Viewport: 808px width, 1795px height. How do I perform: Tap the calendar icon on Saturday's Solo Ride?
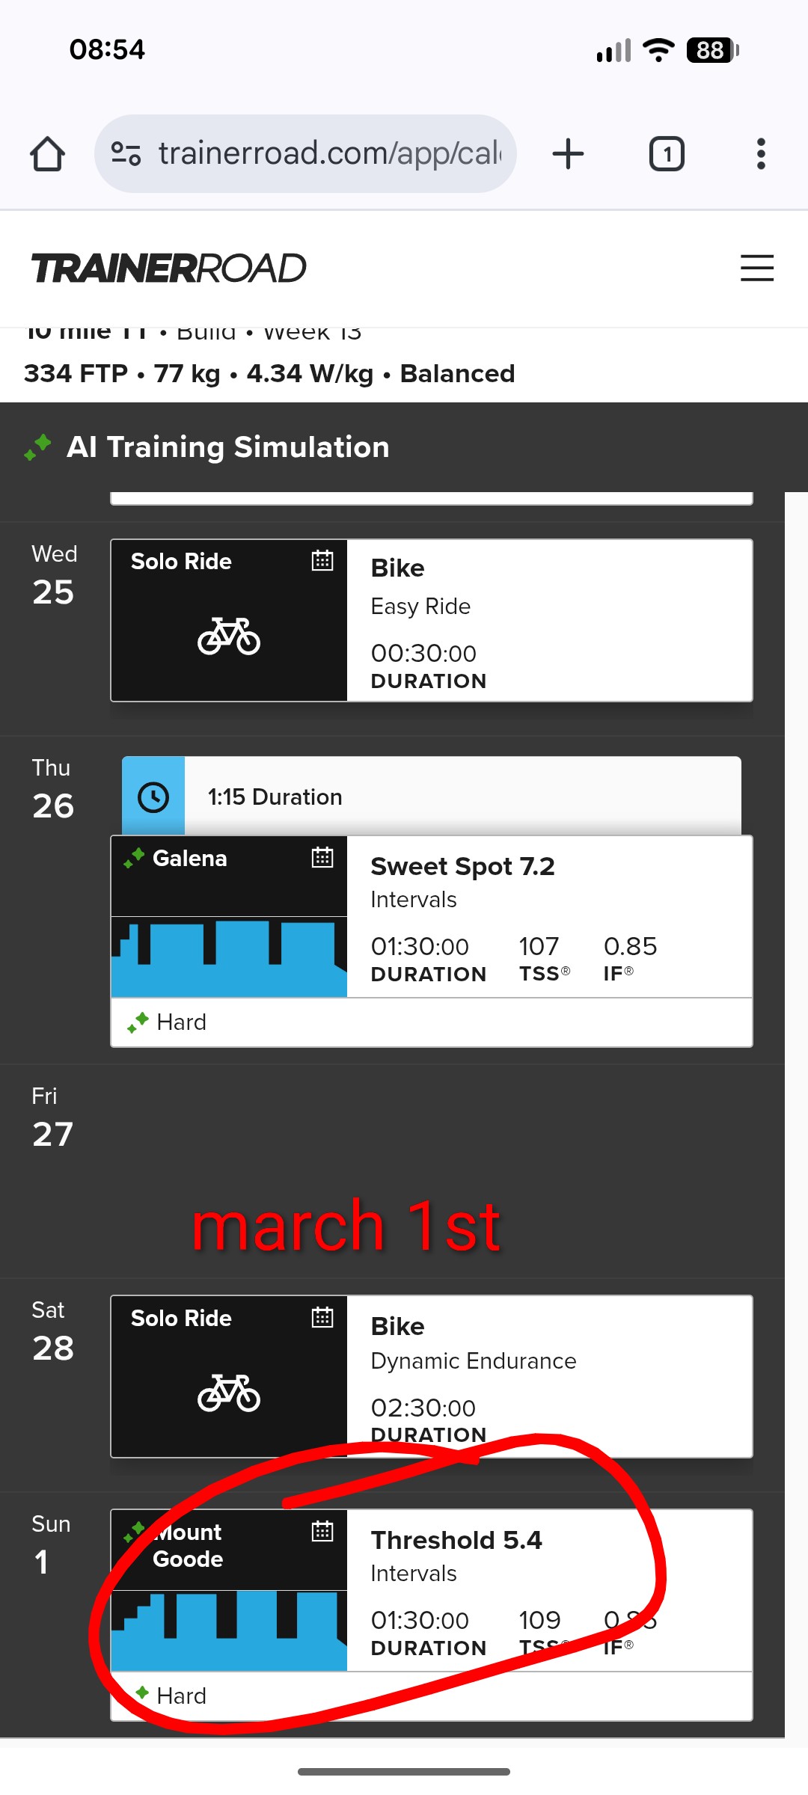pyautogui.click(x=322, y=1317)
